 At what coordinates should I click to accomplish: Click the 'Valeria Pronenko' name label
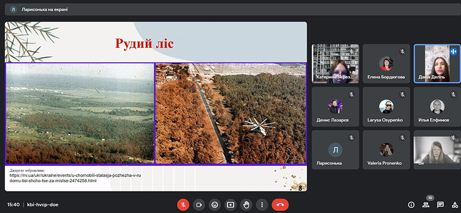[385, 163]
